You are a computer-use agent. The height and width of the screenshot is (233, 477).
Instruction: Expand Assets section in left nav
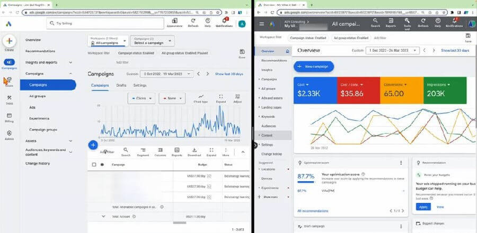[x=70, y=141]
